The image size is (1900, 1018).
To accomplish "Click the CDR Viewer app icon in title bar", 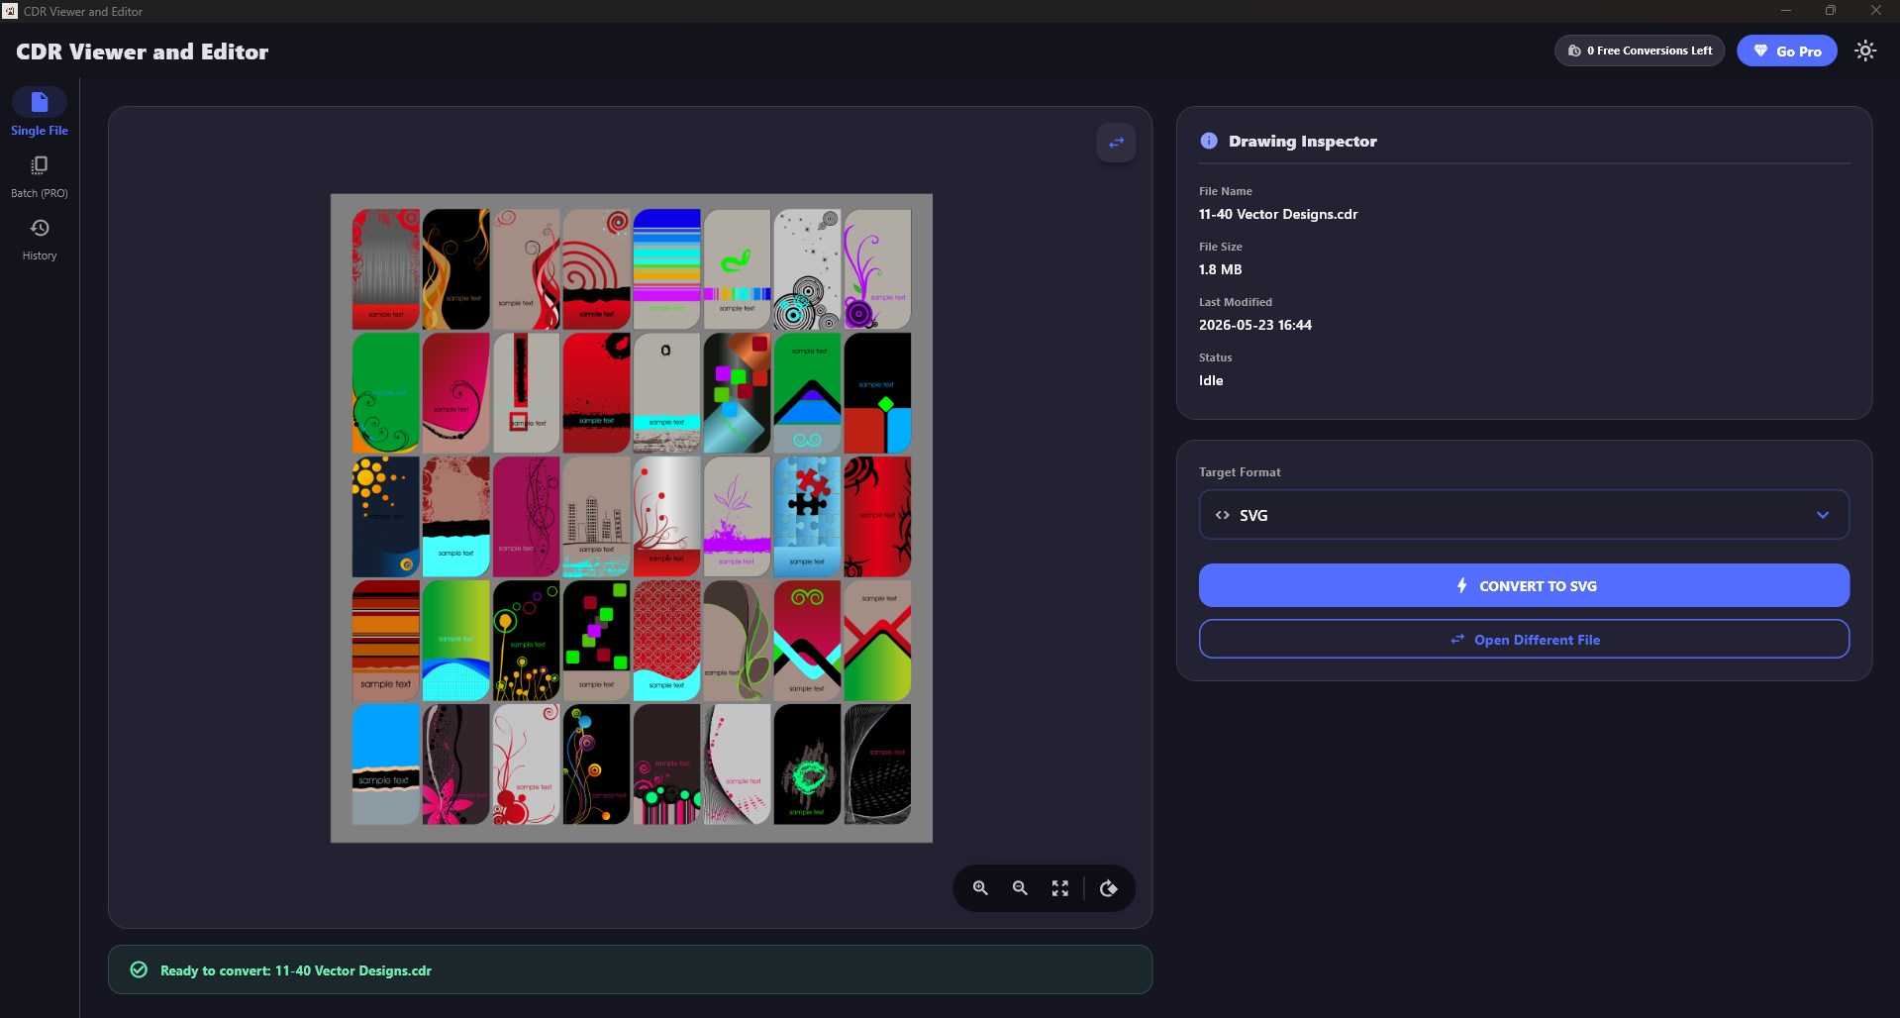I will [10, 11].
